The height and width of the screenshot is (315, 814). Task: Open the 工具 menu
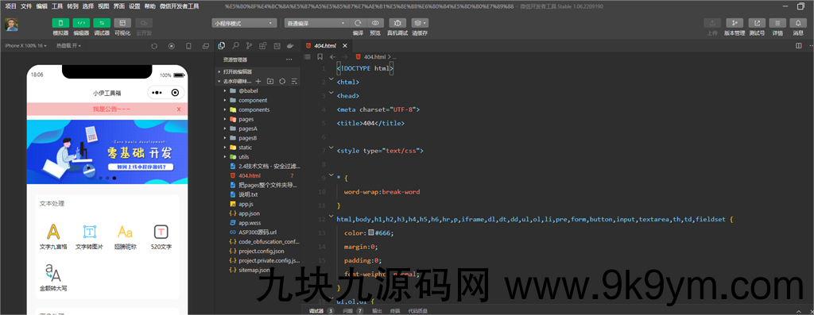57,6
